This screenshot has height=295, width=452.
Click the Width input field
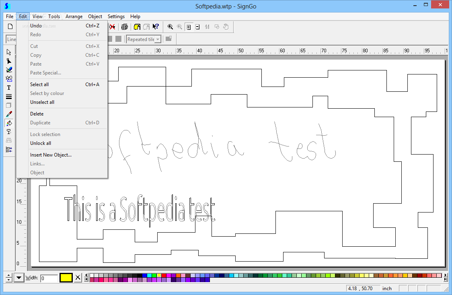pyautogui.click(x=49, y=278)
